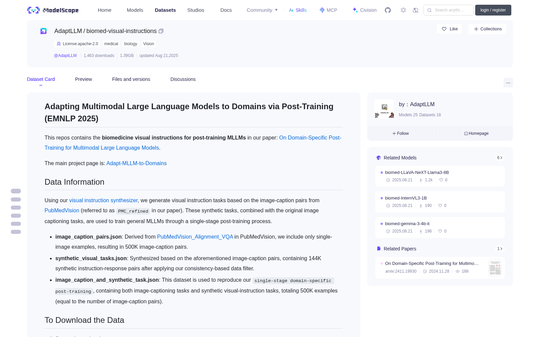Follow the AdaptLLM organization
This screenshot has width=540, height=337.
point(401,133)
